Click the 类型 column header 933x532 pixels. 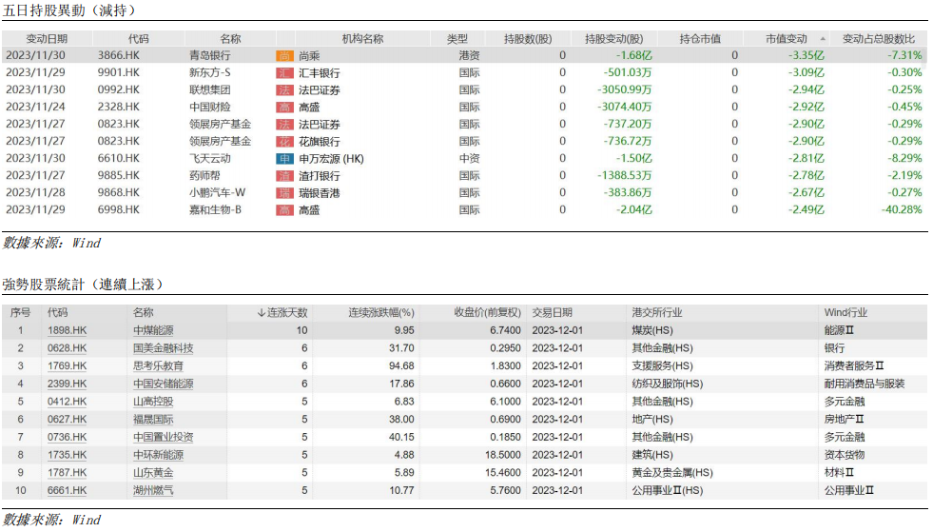click(457, 39)
